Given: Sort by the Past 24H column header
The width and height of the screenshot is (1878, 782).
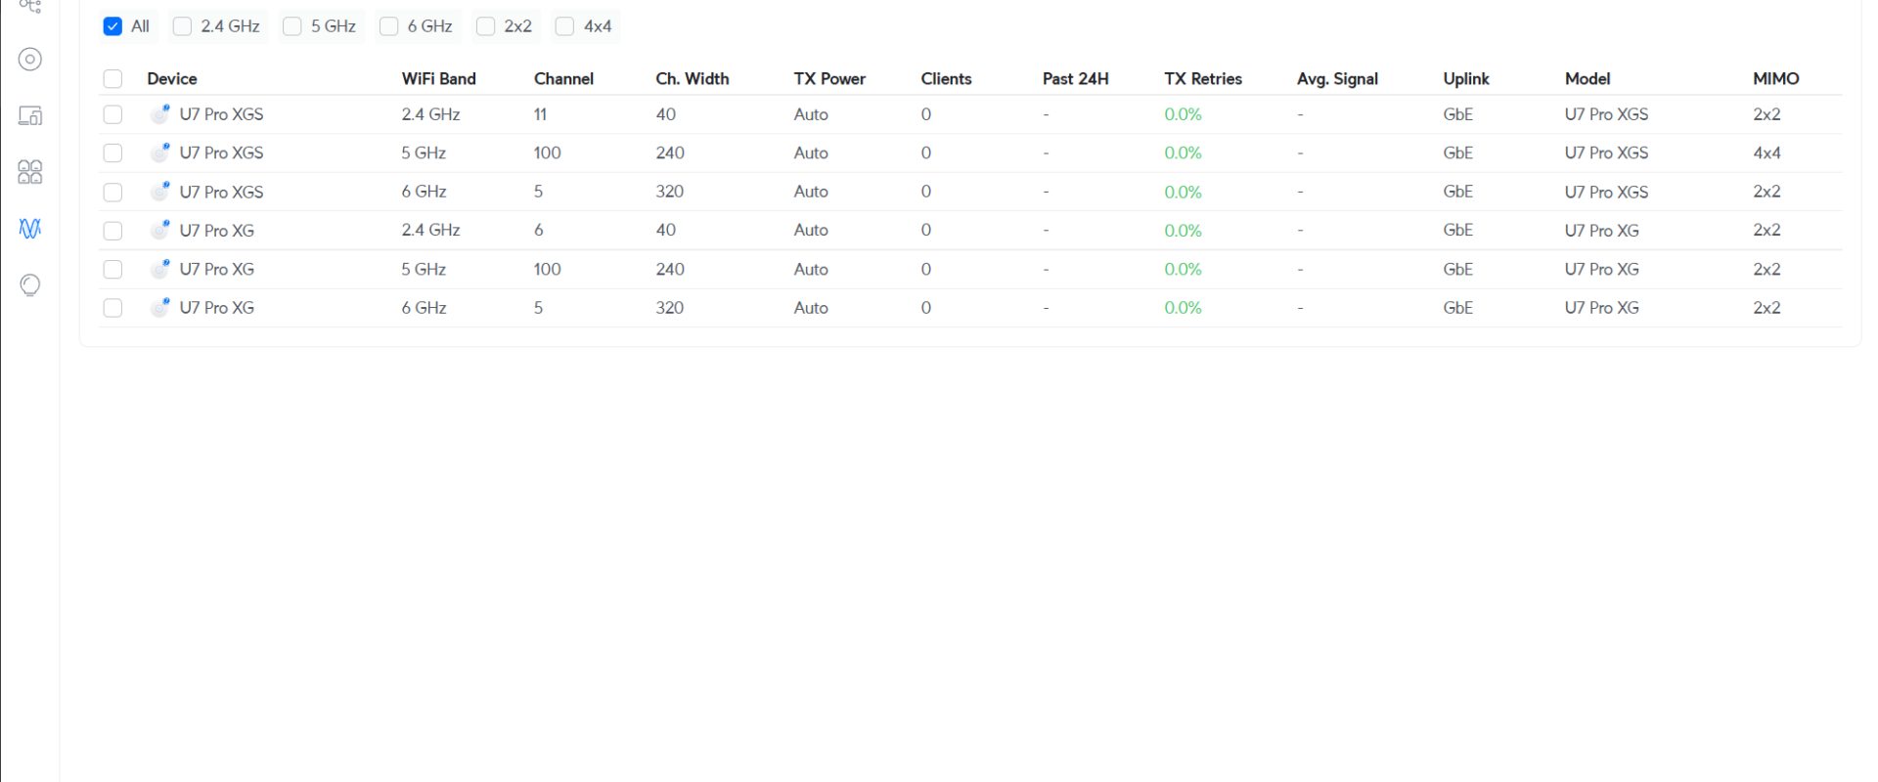Looking at the screenshot, I should click(1076, 79).
